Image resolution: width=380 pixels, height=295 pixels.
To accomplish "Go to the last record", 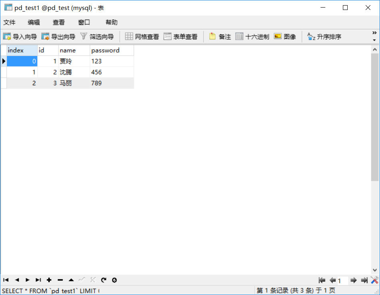I will pyautogui.click(x=38, y=280).
